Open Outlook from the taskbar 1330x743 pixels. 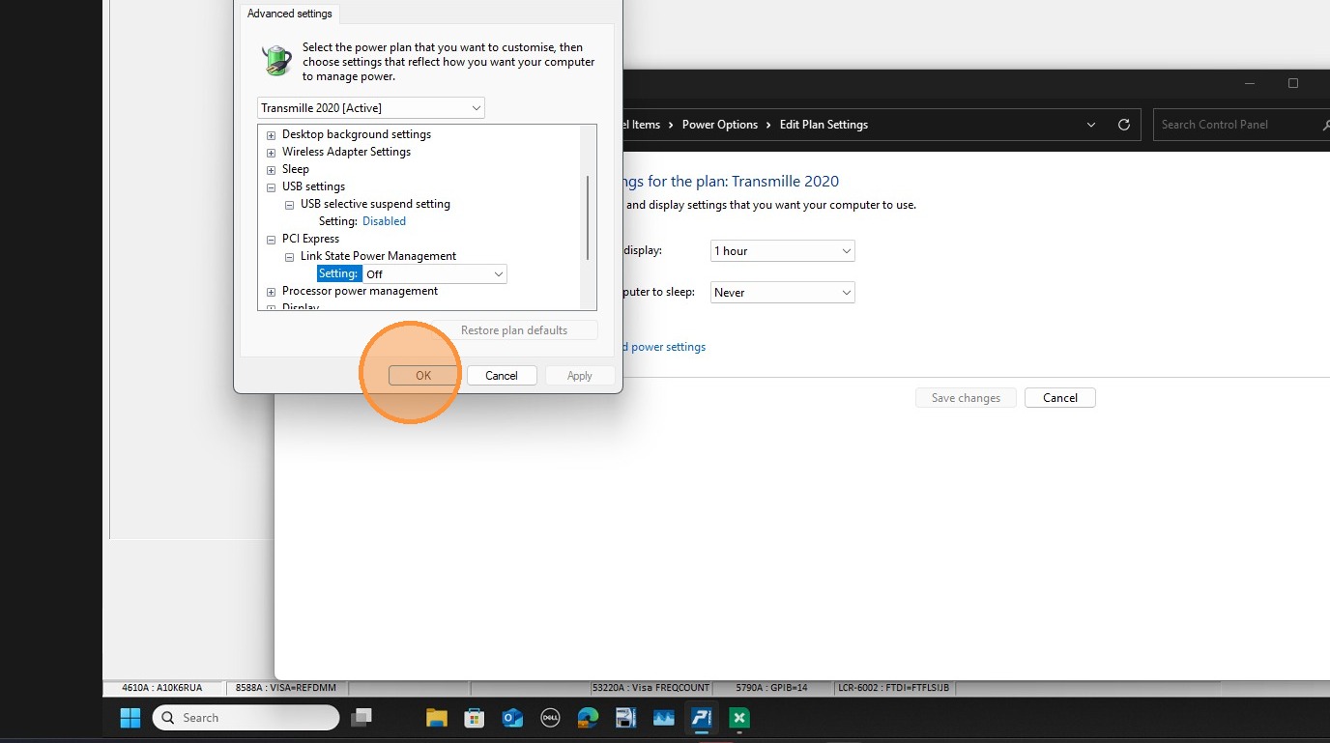512,718
